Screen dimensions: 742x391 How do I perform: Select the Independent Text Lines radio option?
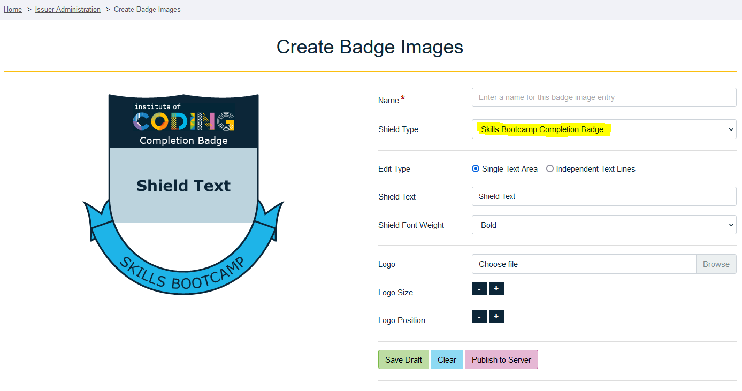point(550,169)
